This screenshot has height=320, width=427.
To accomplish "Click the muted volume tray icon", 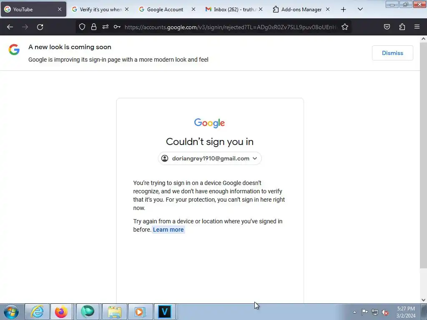I will pos(385,312).
